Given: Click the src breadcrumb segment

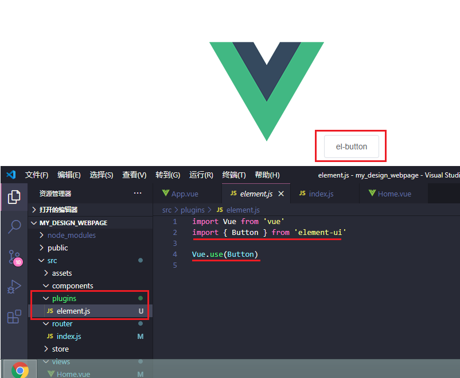Looking at the screenshot, I should pos(167,210).
